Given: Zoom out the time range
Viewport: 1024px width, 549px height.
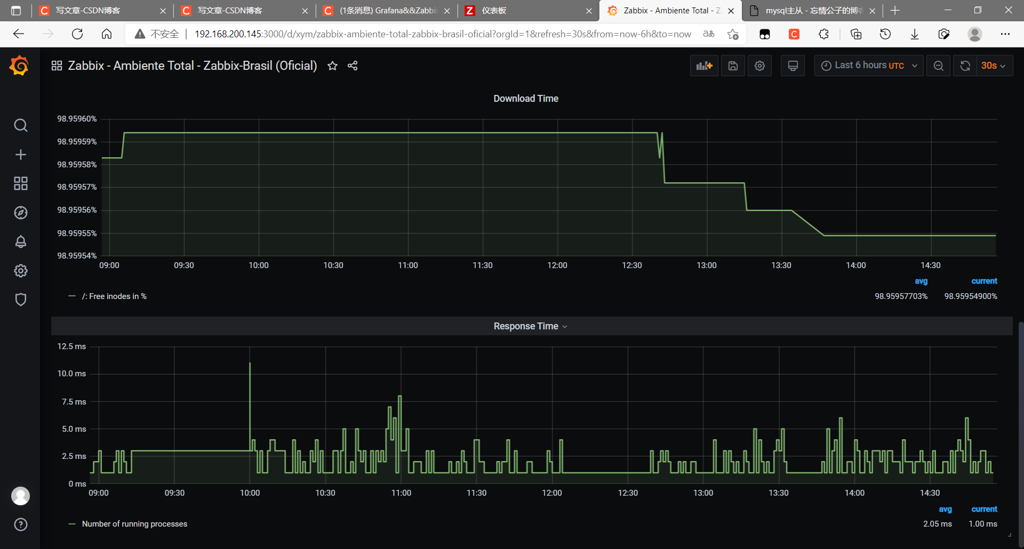Looking at the screenshot, I should coord(939,66).
